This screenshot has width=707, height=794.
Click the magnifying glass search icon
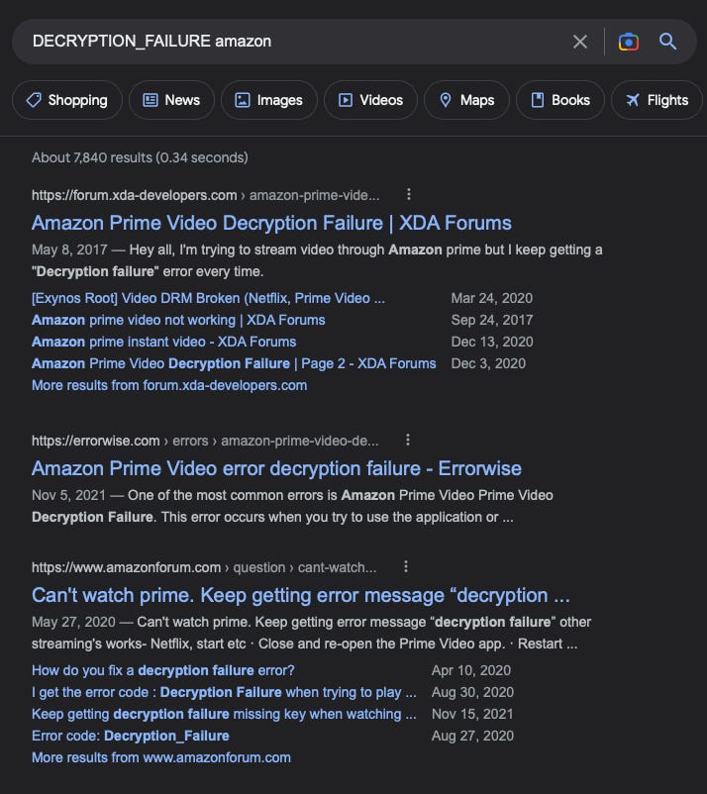pyautogui.click(x=667, y=41)
